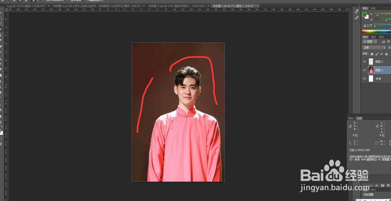Pick a color from the spectrum ramp
The image size is (391, 201).
pos(377,31)
